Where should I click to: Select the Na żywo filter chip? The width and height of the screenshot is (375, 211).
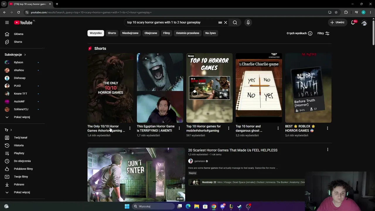tap(211, 33)
